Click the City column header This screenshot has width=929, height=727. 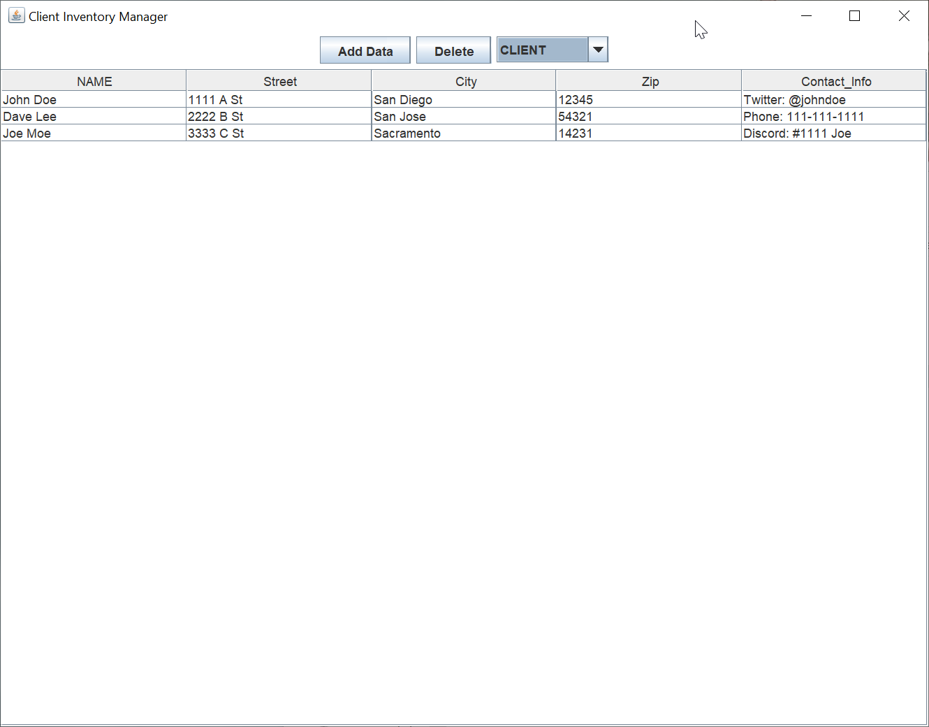(x=465, y=81)
